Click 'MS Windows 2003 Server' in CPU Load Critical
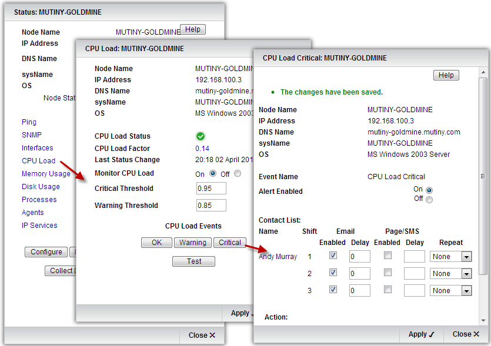This screenshot has width=491, height=346. pos(409,154)
